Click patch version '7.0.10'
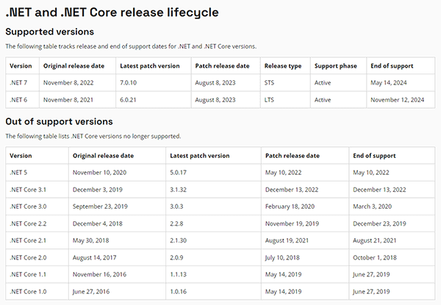The width and height of the screenshot is (441, 305). click(128, 82)
